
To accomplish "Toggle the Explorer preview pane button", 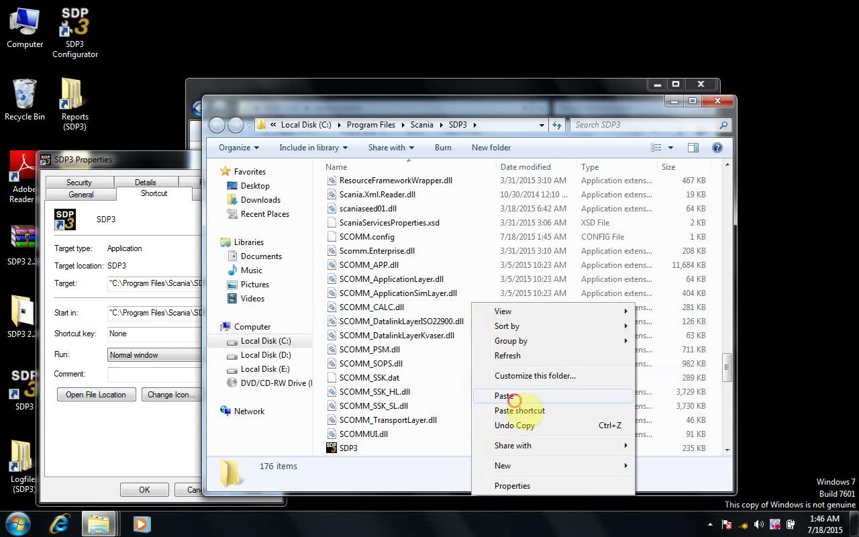I will point(693,148).
